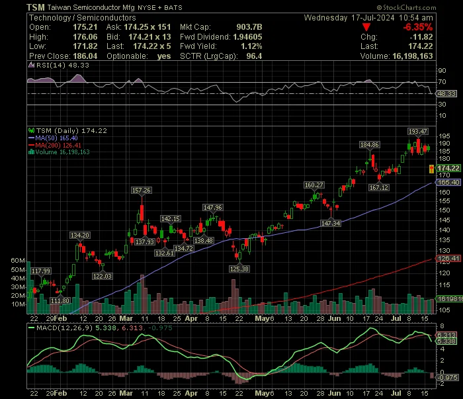The height and width of the screenshot is (399, 463).
Task: Click the 132.61 price annotation
Action: pos(165,253)
